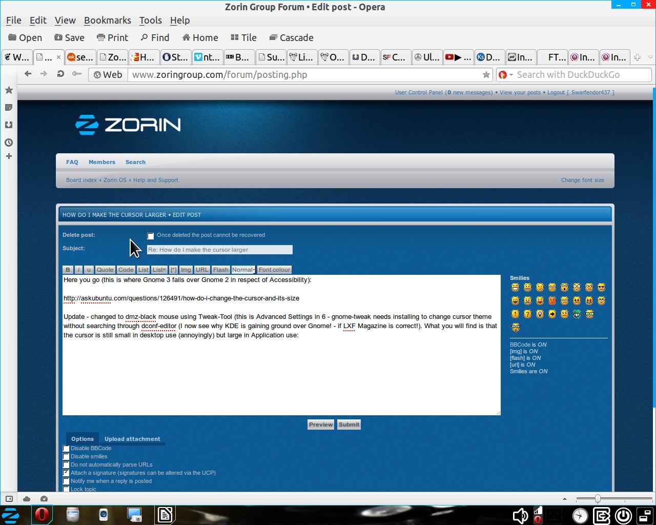Open the Zorin start menu icon
Viewport: 656px width, 525px height.
coord(11,515)
